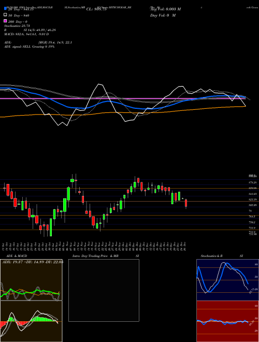Viewport: 259px width, 342px height.
Task: Click the 'Stochastics & R' panel title
Action: coord(212,256)
